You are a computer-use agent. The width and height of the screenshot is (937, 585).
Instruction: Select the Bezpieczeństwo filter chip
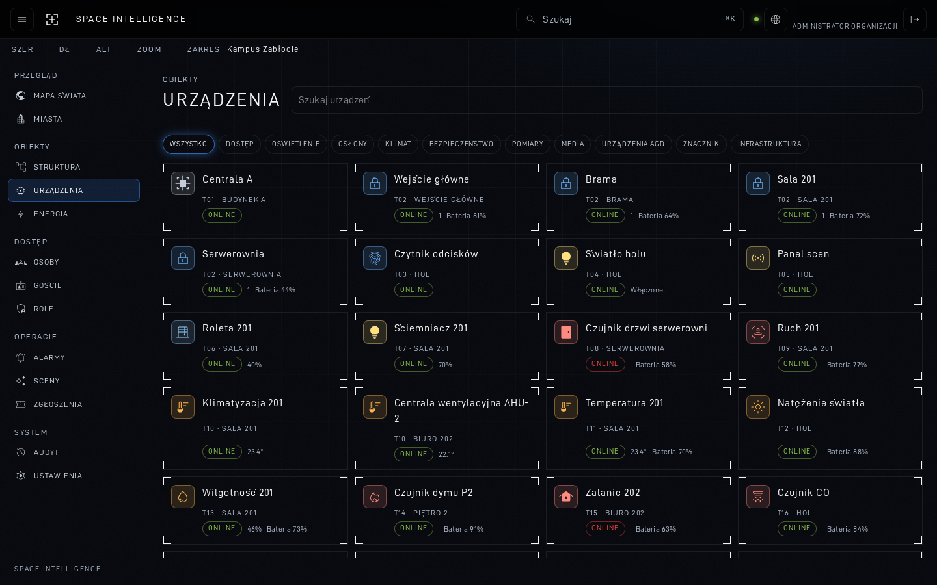(461, 144)
